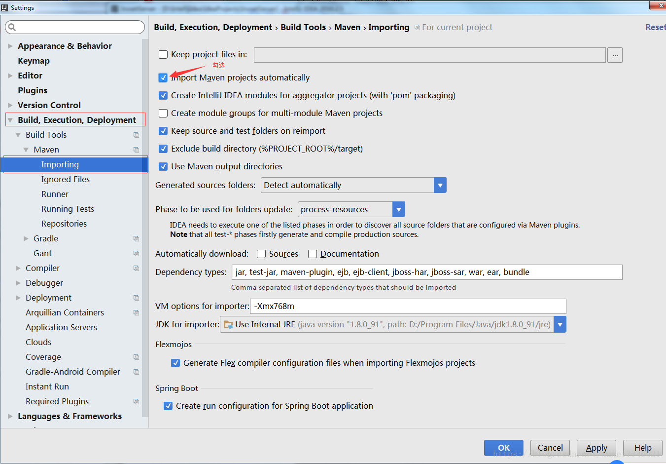Expand the Compiler node
The image size is (666, 464).
[18, 268]
